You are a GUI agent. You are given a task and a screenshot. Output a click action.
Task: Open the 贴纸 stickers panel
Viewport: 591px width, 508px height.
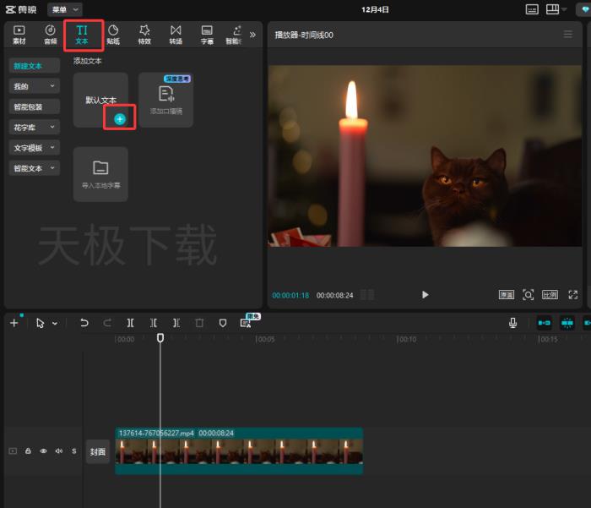pos(113,35)
